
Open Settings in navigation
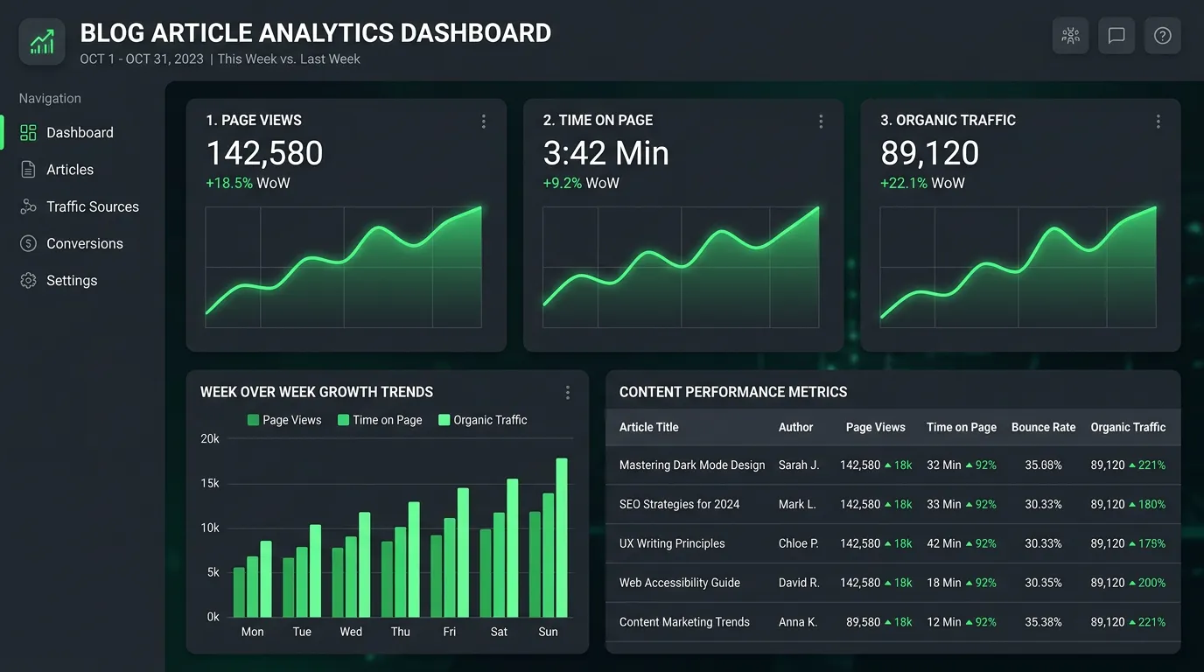click(x=72, y=280)
